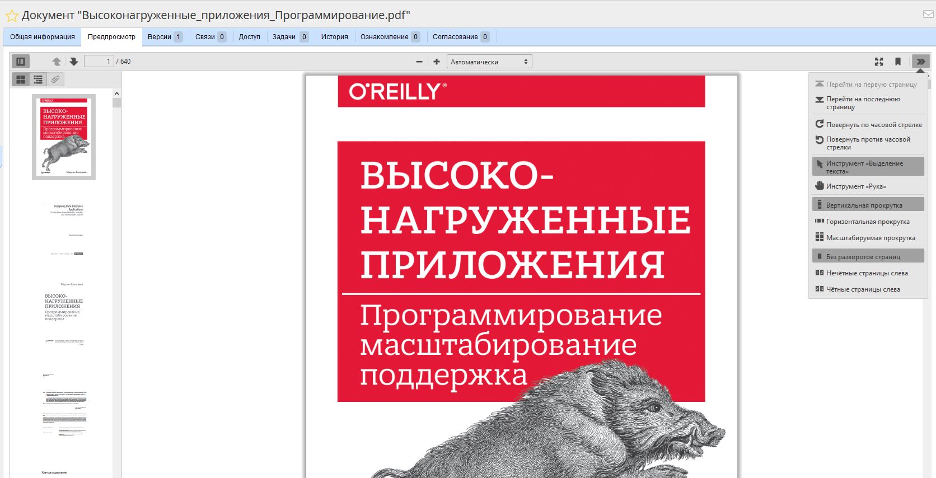This screenshot has height=478, width=936.
Task: Activate the «Рука» hand tool
Action: (868, 186)
